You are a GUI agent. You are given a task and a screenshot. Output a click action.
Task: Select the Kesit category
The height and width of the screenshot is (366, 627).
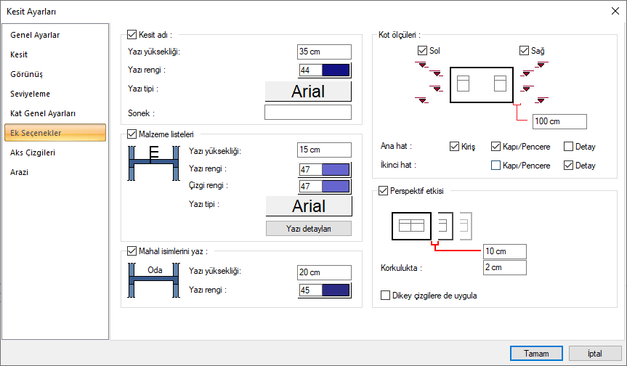pos(55,54)
